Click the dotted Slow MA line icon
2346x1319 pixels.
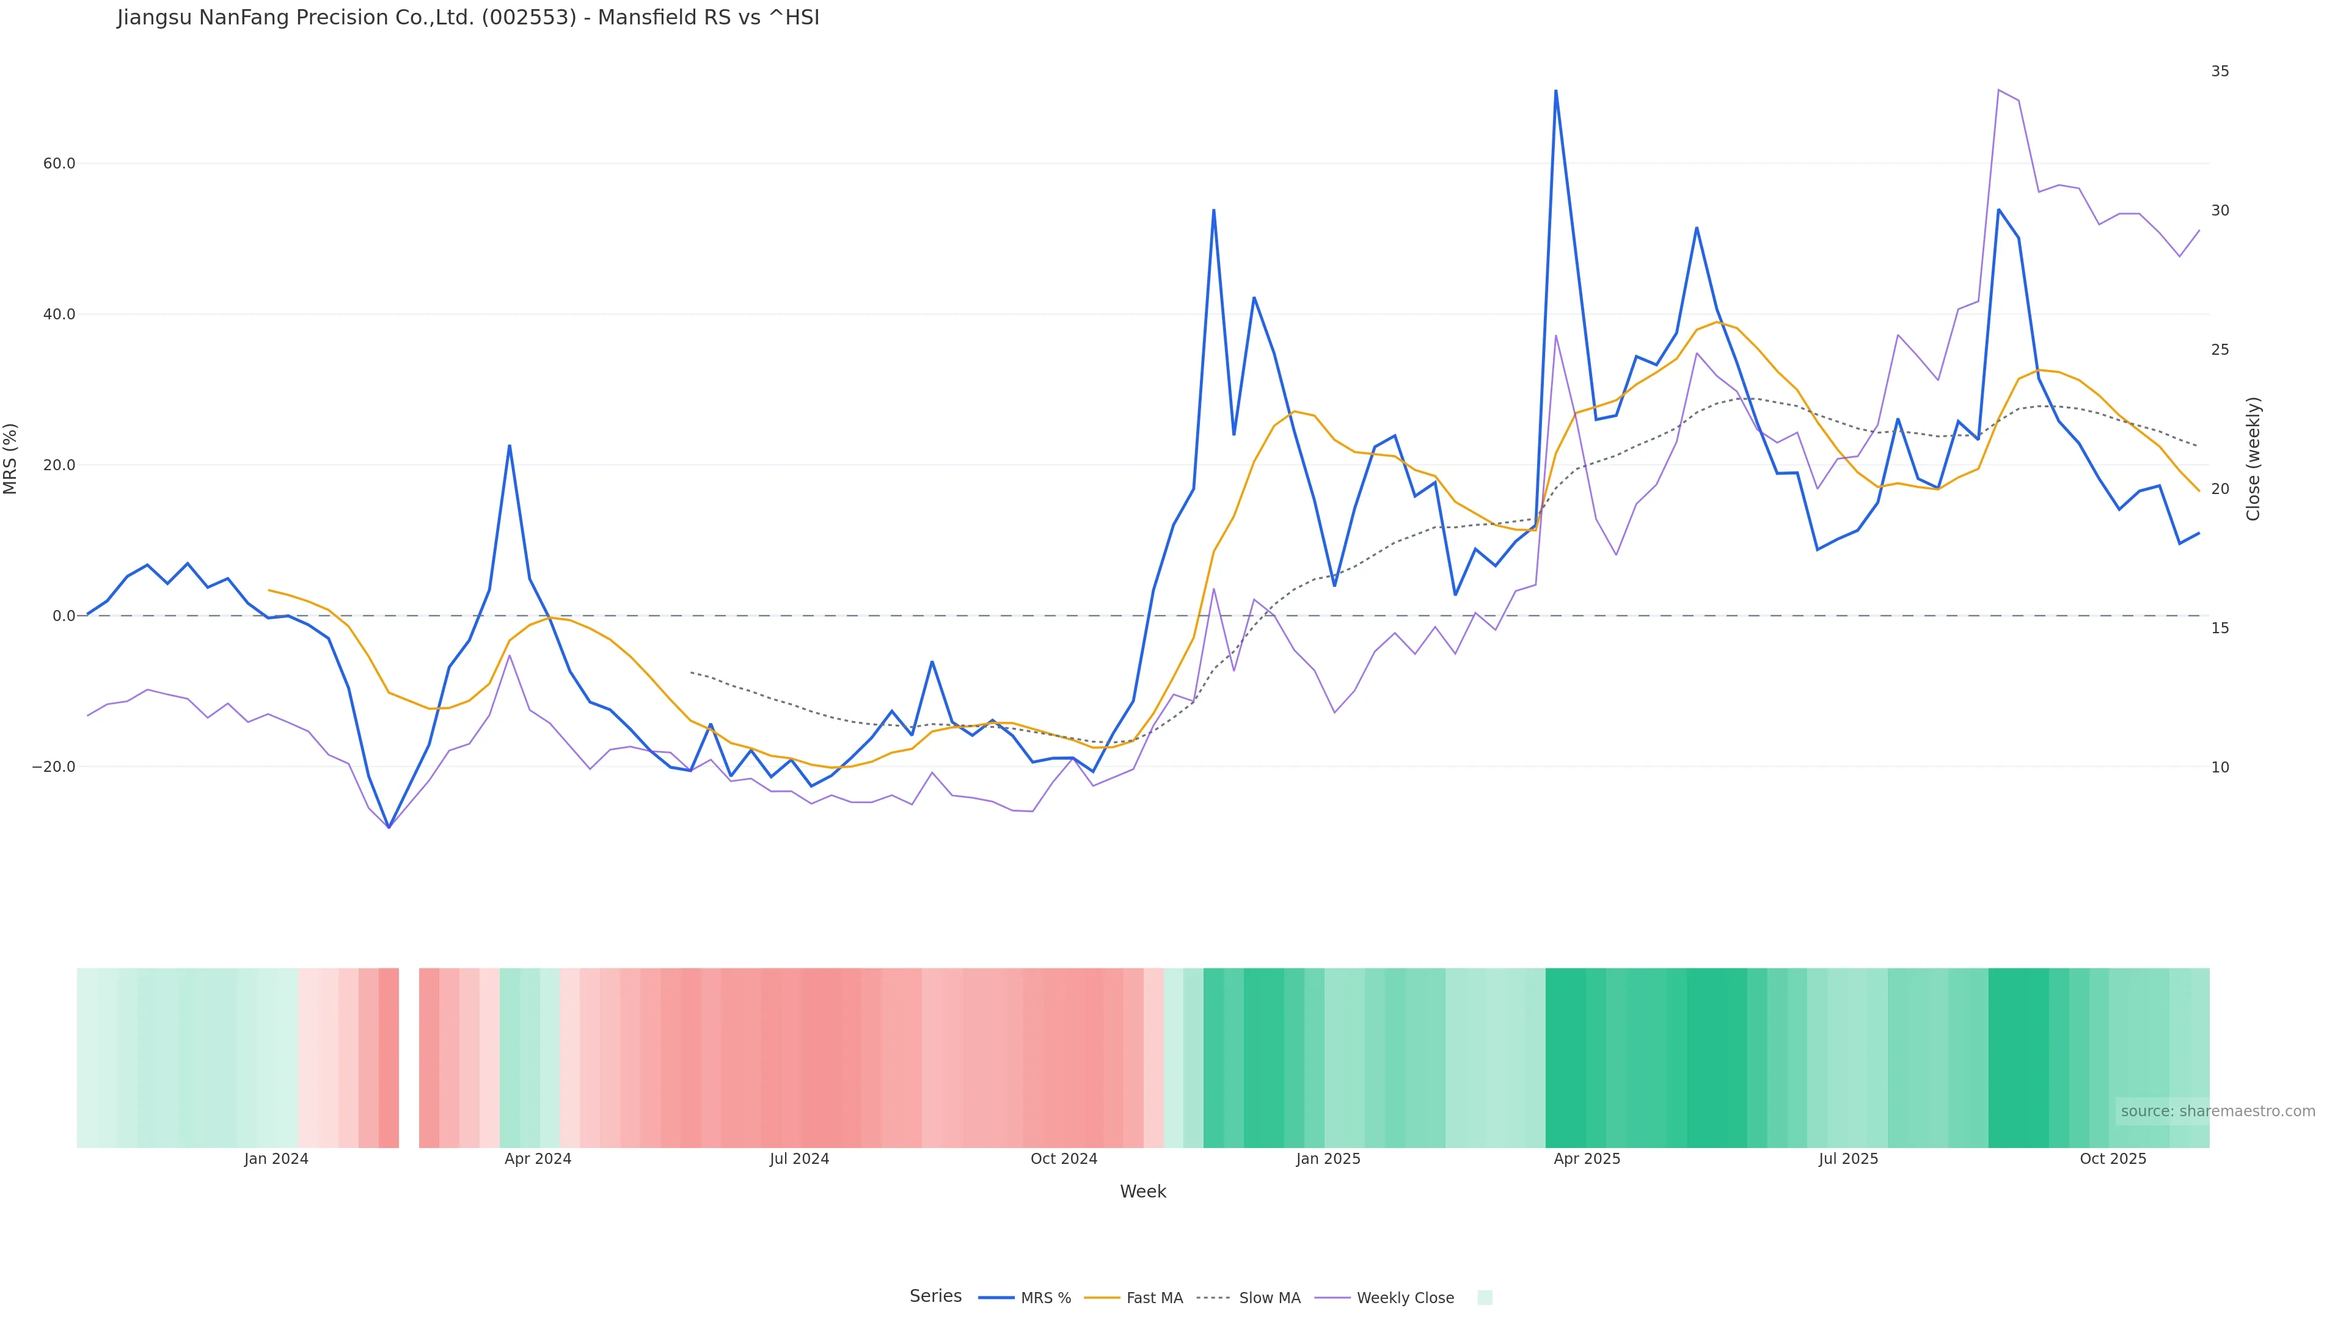coord(1213,1298)
